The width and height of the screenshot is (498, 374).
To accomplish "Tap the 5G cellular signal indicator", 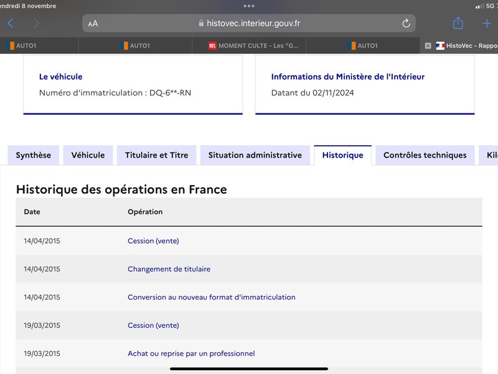I will point(485,6).
